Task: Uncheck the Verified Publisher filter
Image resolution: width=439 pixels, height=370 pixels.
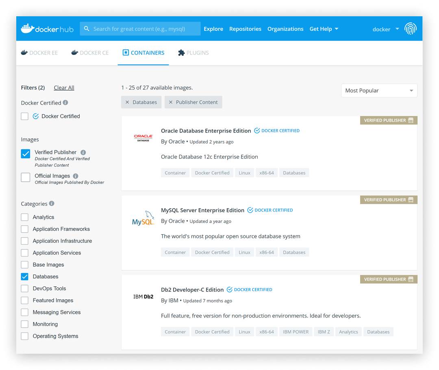Action: tap(26, 154)
